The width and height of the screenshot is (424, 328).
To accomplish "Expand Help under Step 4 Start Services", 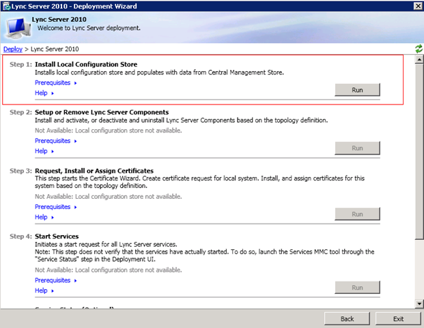I will [44, 290].
